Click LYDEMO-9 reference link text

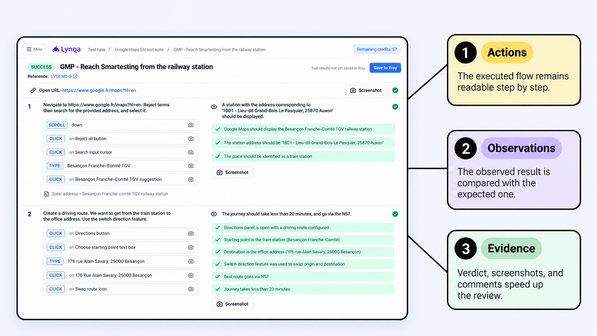(x=61, y=76)
